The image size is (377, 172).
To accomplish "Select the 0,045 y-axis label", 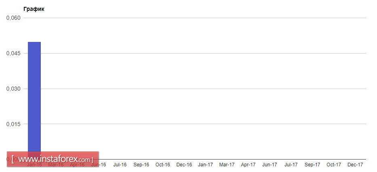I will point(13,54).
